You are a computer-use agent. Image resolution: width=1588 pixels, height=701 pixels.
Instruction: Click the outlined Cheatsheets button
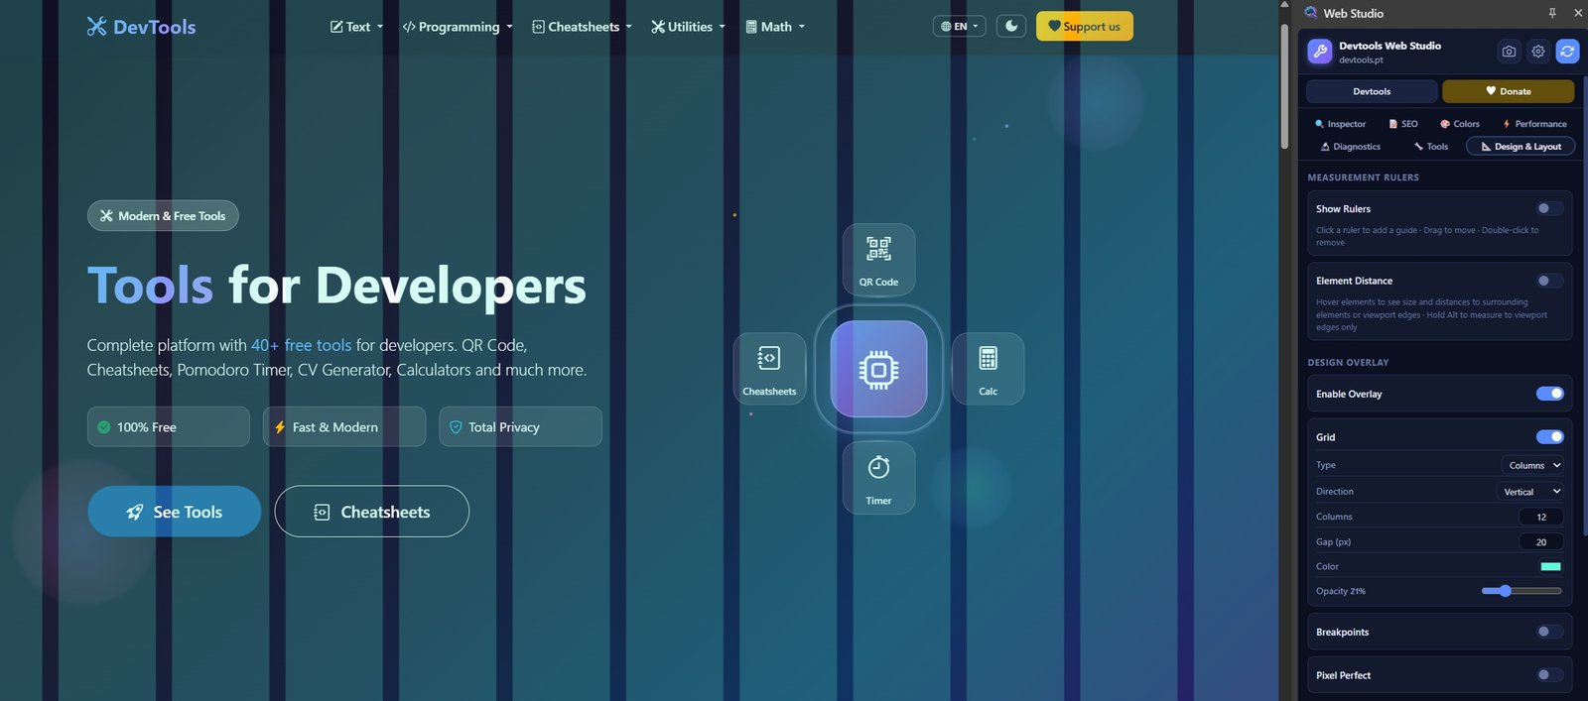(372, 512)
